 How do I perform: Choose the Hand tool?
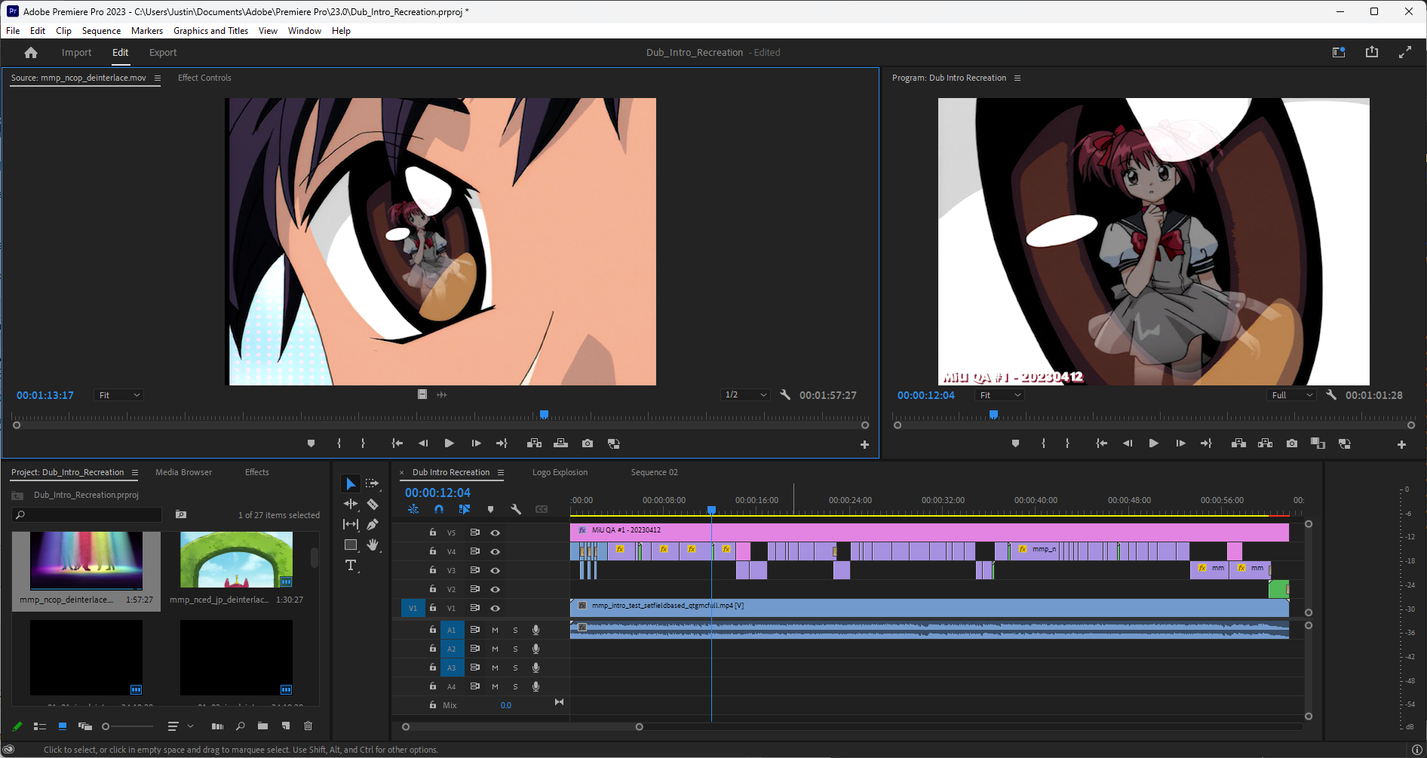(373, 545)
